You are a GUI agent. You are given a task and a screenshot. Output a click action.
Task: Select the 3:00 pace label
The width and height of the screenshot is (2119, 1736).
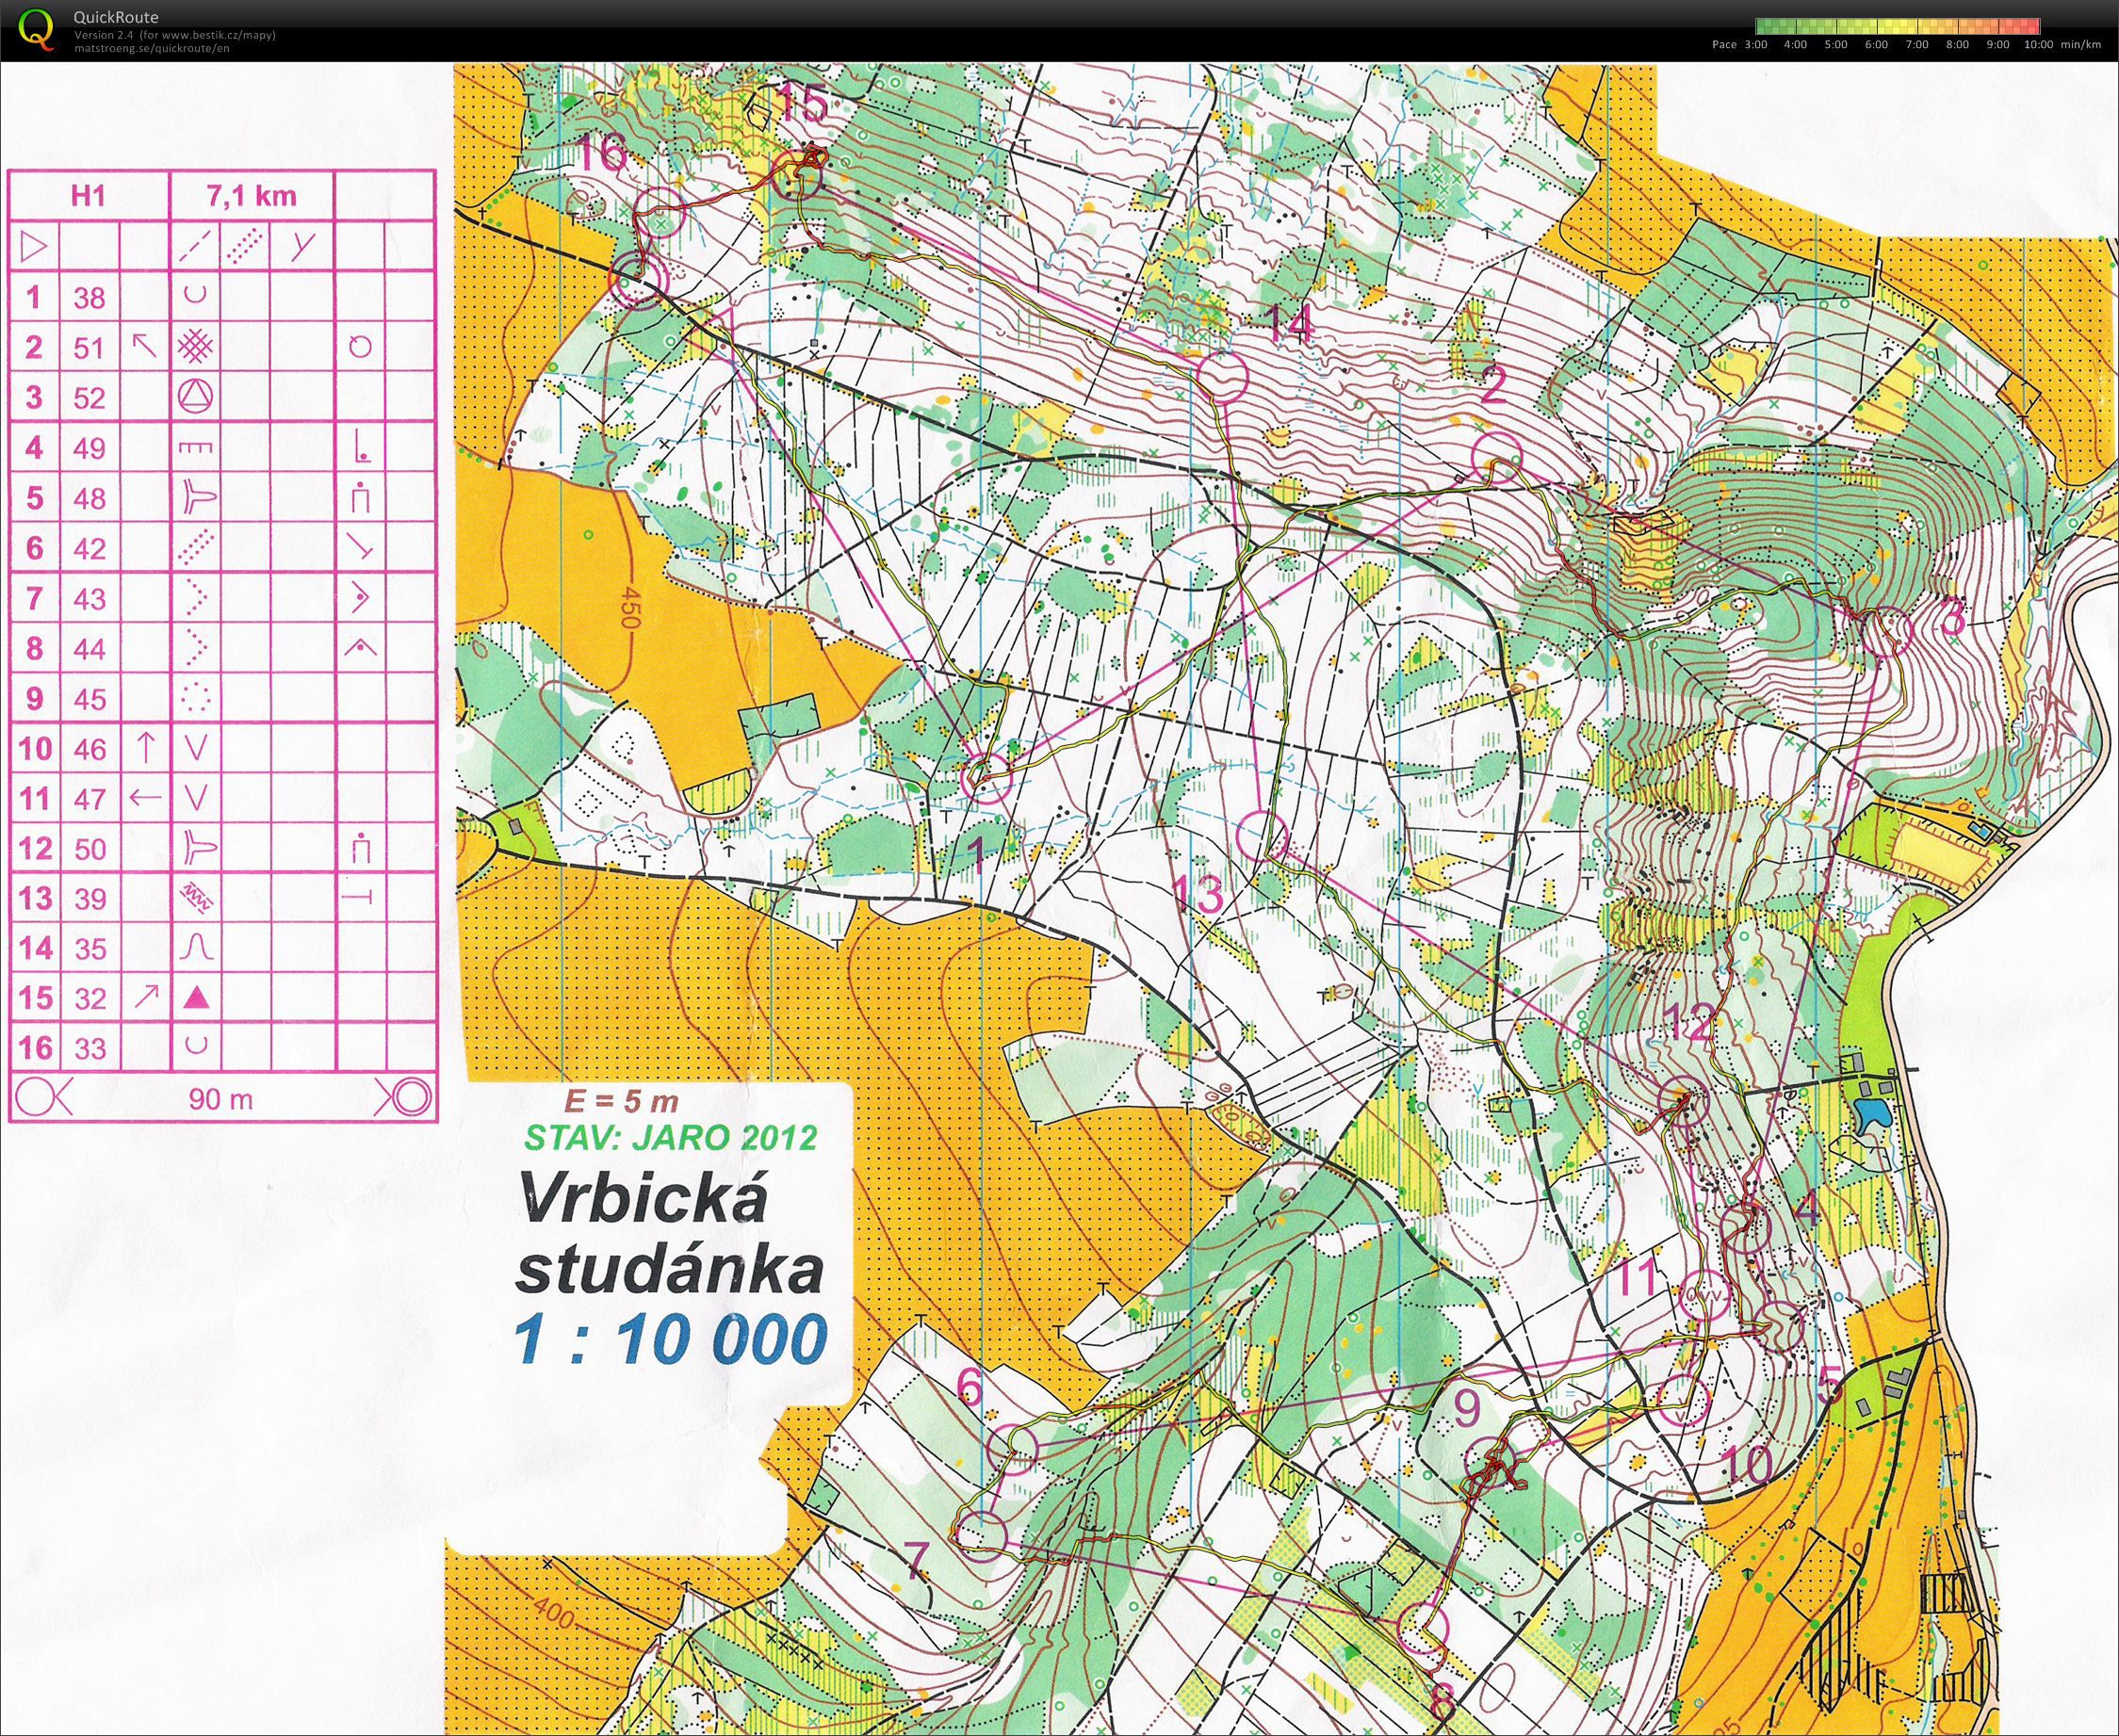[1756, 45]
